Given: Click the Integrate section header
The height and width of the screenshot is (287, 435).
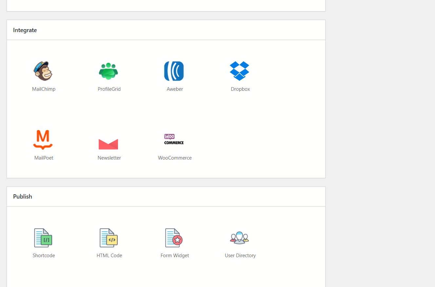Looking at the screenshot, I should [25, 30].
